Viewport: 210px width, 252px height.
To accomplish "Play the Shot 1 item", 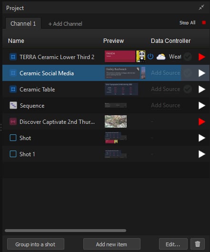I will pos(202,154).
